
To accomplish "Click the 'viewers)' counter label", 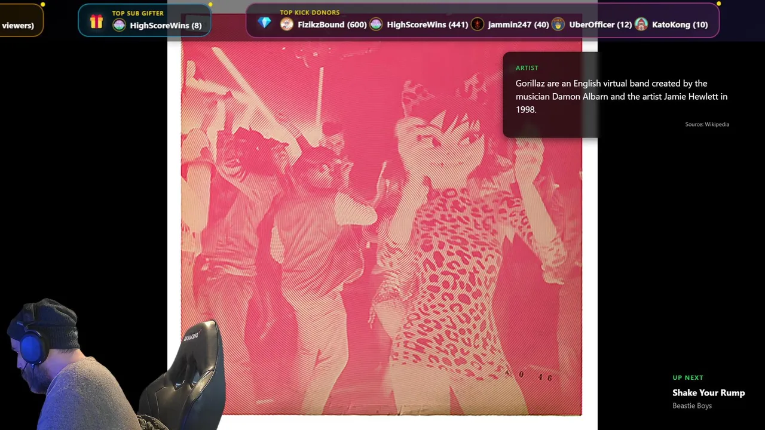I will pos(17,25).
